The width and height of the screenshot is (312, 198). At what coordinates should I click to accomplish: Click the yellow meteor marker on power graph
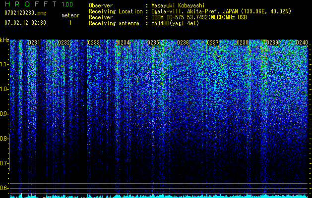22,196
